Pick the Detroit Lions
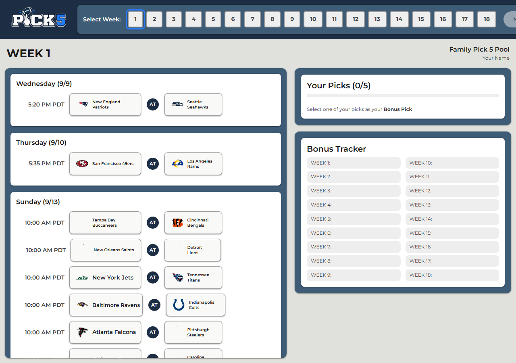The width and height of the screenshot is (516, 363). coord(193,250)
